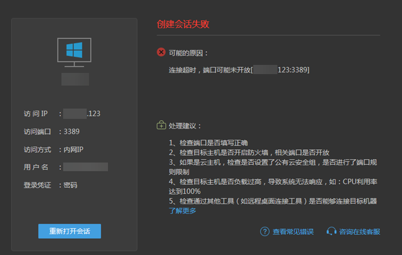This screenshot has height=255, width=402.
Task: Click the red error cross icon
Action: point(161,52)
